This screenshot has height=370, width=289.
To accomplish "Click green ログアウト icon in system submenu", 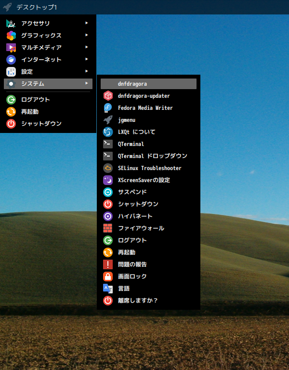I will click(x=108, y=240).
